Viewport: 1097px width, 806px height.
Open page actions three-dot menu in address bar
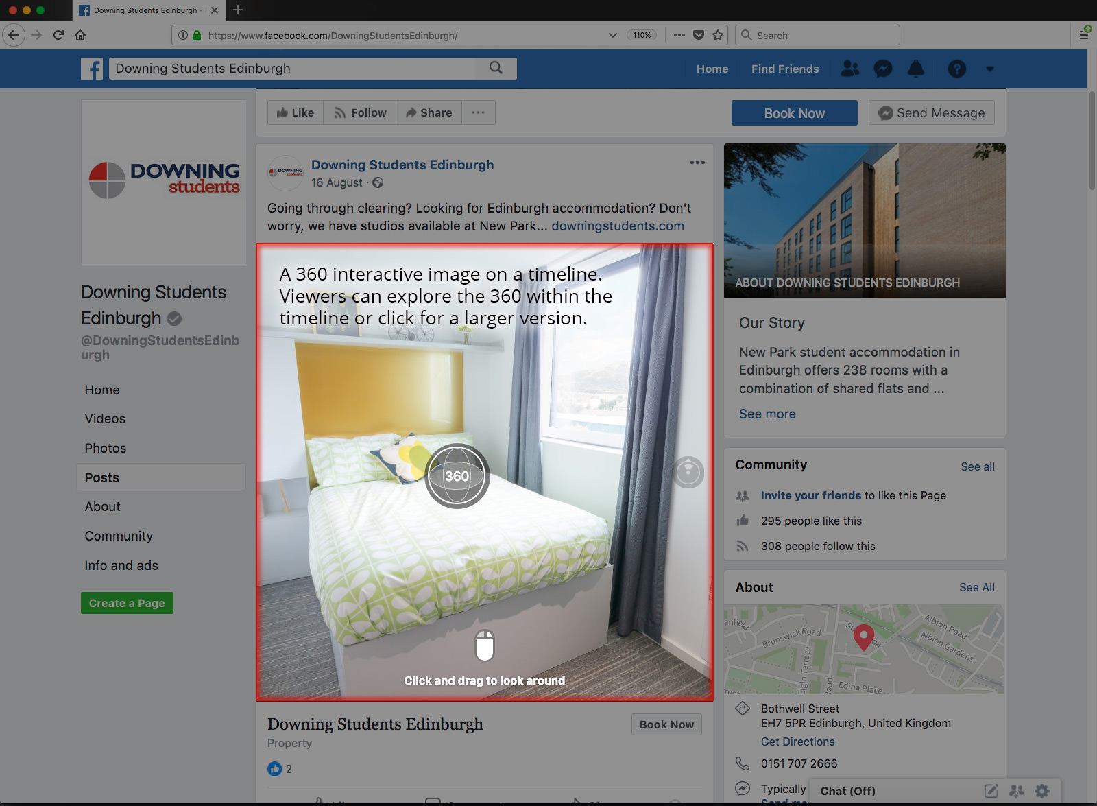[x=679, y=35]
